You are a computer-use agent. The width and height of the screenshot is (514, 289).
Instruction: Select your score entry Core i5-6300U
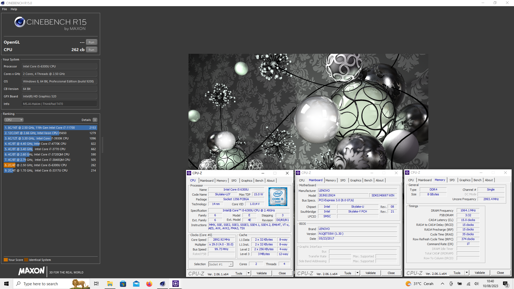pyautogui.click(x=50, y=165)
